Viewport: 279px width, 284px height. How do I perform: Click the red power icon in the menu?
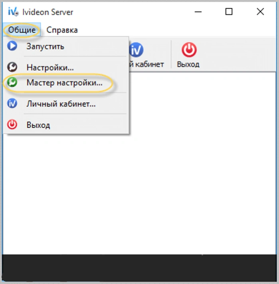pos(12,124)
